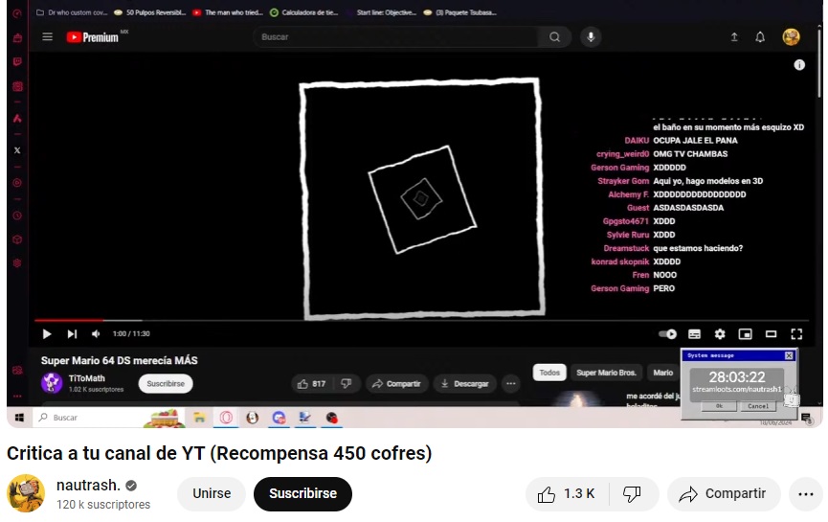Screen dimensions: 828x522
Task: Click the large Compartir share button
Action: point(724,494)
